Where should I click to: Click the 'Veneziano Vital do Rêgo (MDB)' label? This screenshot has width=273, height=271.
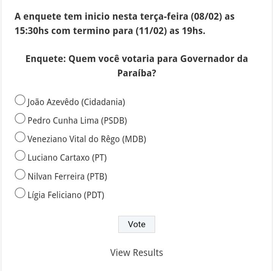(87, 139)
